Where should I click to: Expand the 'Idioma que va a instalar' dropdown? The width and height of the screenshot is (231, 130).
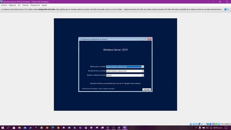pyautogui.click(x=143, y=66)
